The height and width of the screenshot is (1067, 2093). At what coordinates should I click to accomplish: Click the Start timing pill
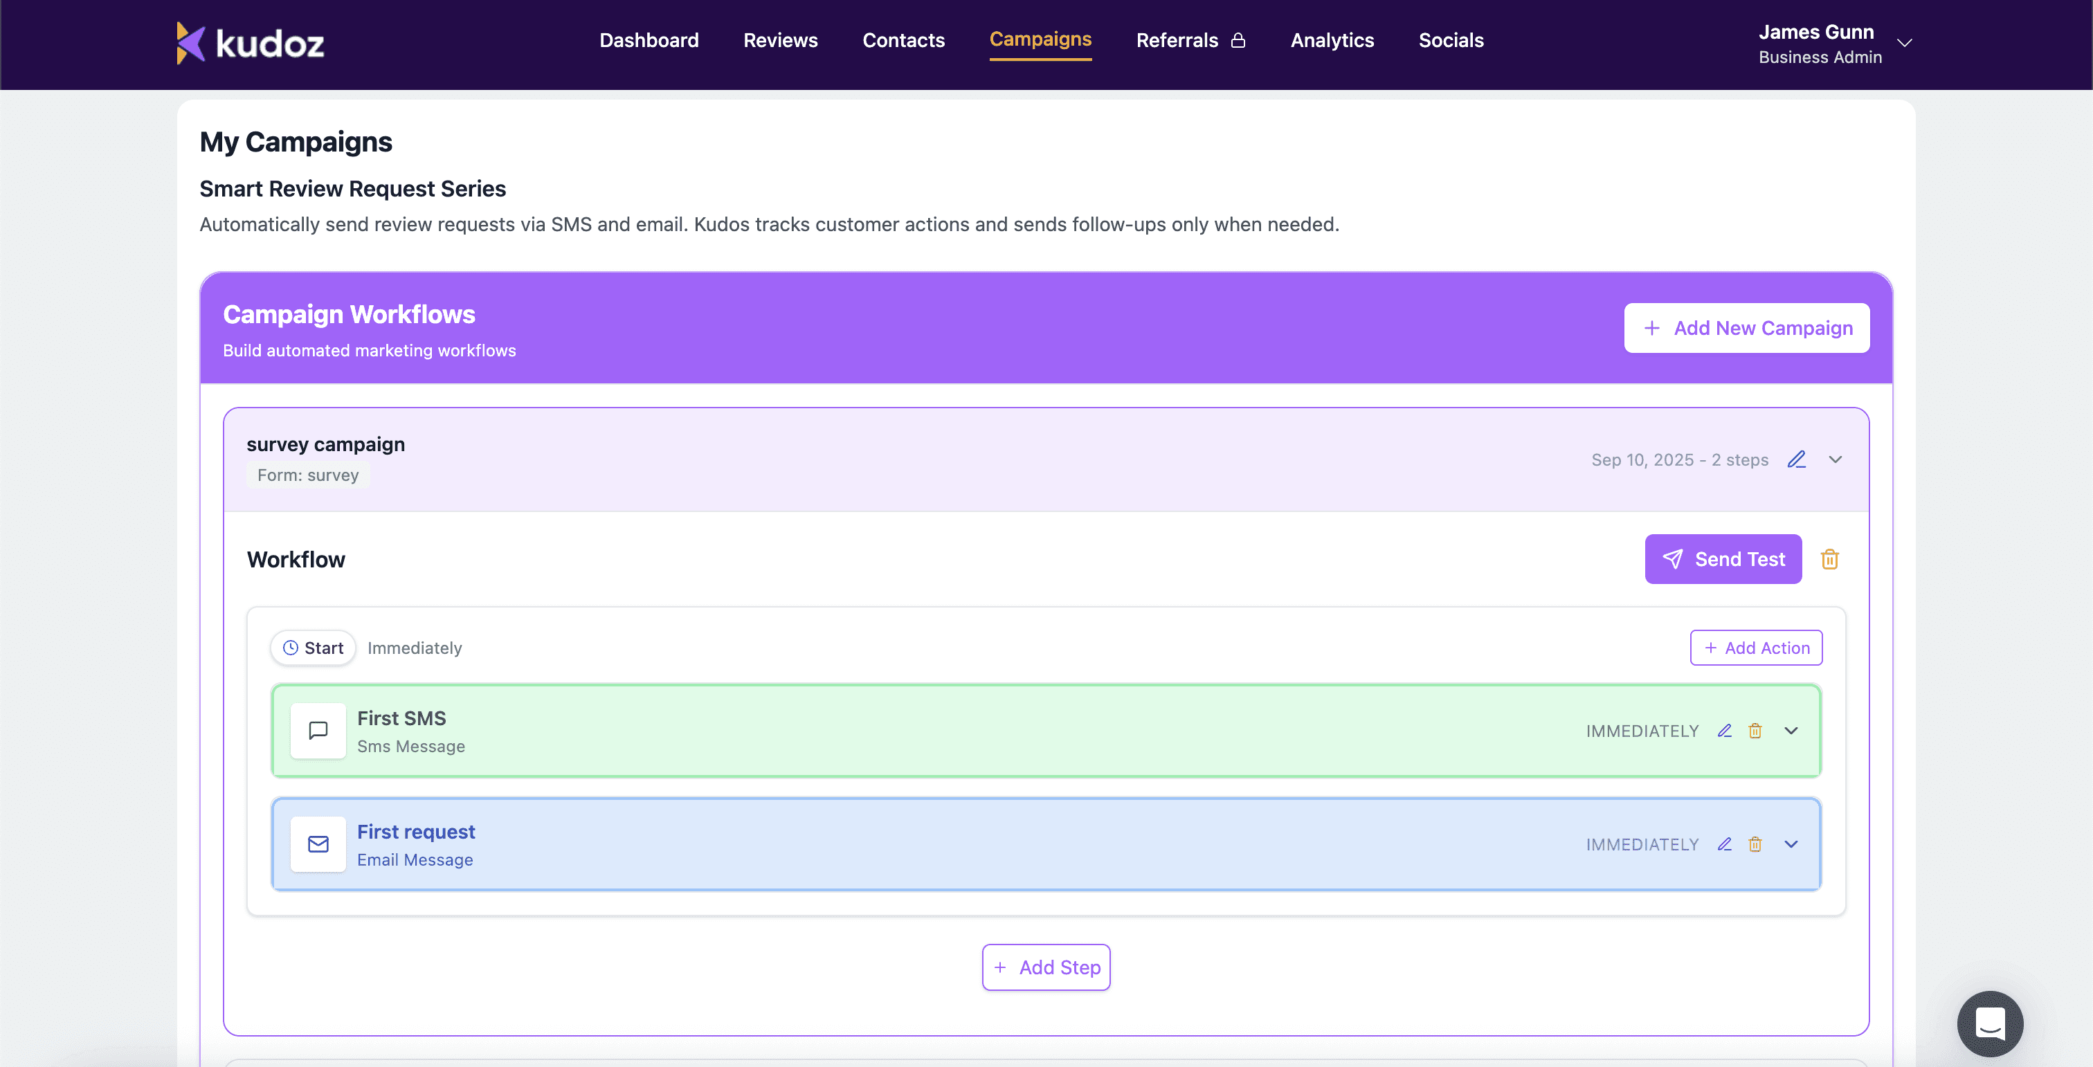(313, 648)
